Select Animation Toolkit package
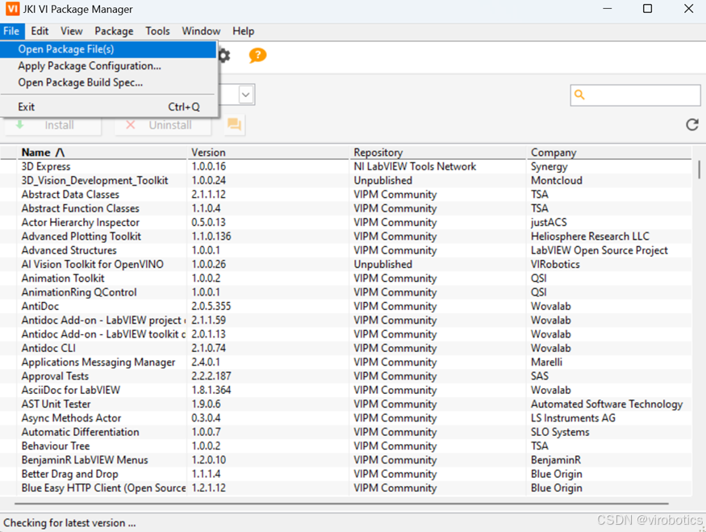706x532 pixels. [346, 279]
